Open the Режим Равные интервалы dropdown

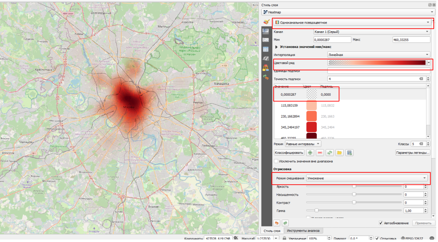coord(303,144)
